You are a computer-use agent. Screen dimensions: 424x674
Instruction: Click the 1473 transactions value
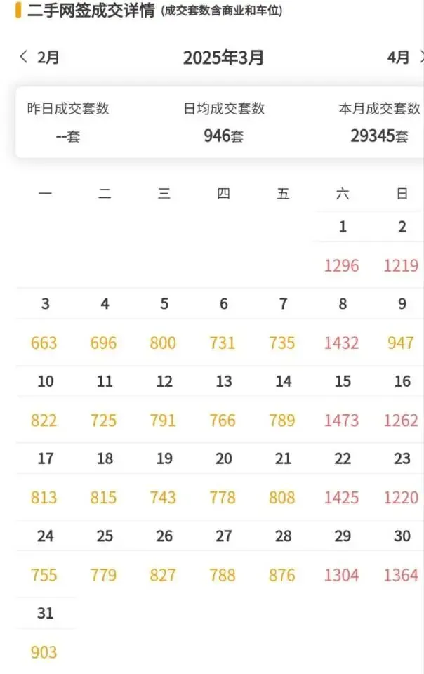(342, 420)
